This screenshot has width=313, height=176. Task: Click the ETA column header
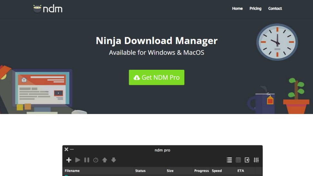point(240,171)
